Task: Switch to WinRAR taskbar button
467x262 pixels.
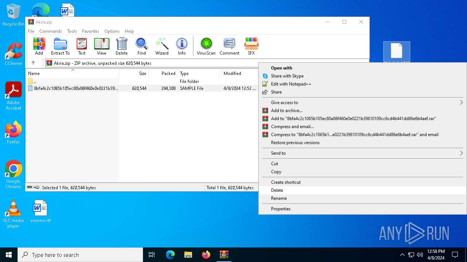Action: [x=224, y=255]
